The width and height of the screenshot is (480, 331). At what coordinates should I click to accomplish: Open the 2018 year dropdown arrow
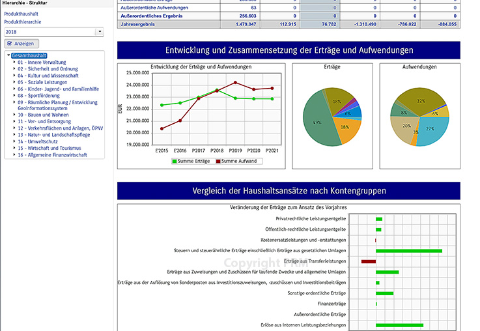99,31
